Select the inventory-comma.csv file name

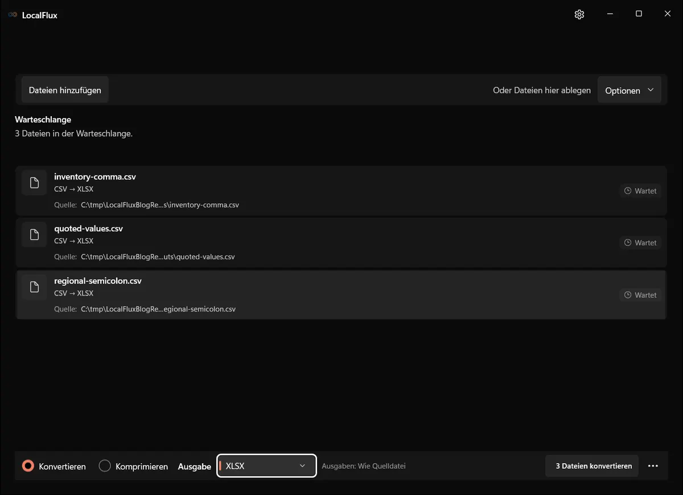(95, 177)
